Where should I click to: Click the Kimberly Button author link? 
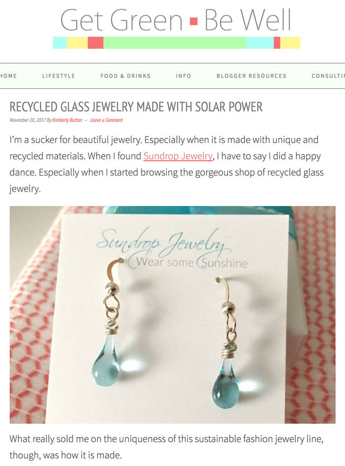[67, 120]
